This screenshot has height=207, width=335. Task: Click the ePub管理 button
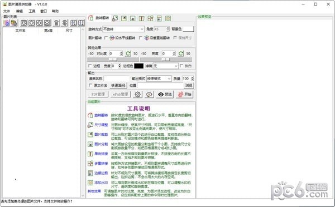click(121, 95)
